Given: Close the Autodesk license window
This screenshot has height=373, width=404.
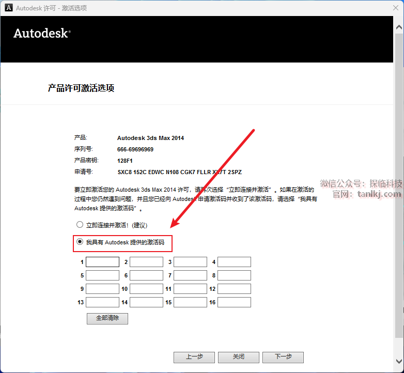Looking at the screenshot, I should (x=396, y=8).
